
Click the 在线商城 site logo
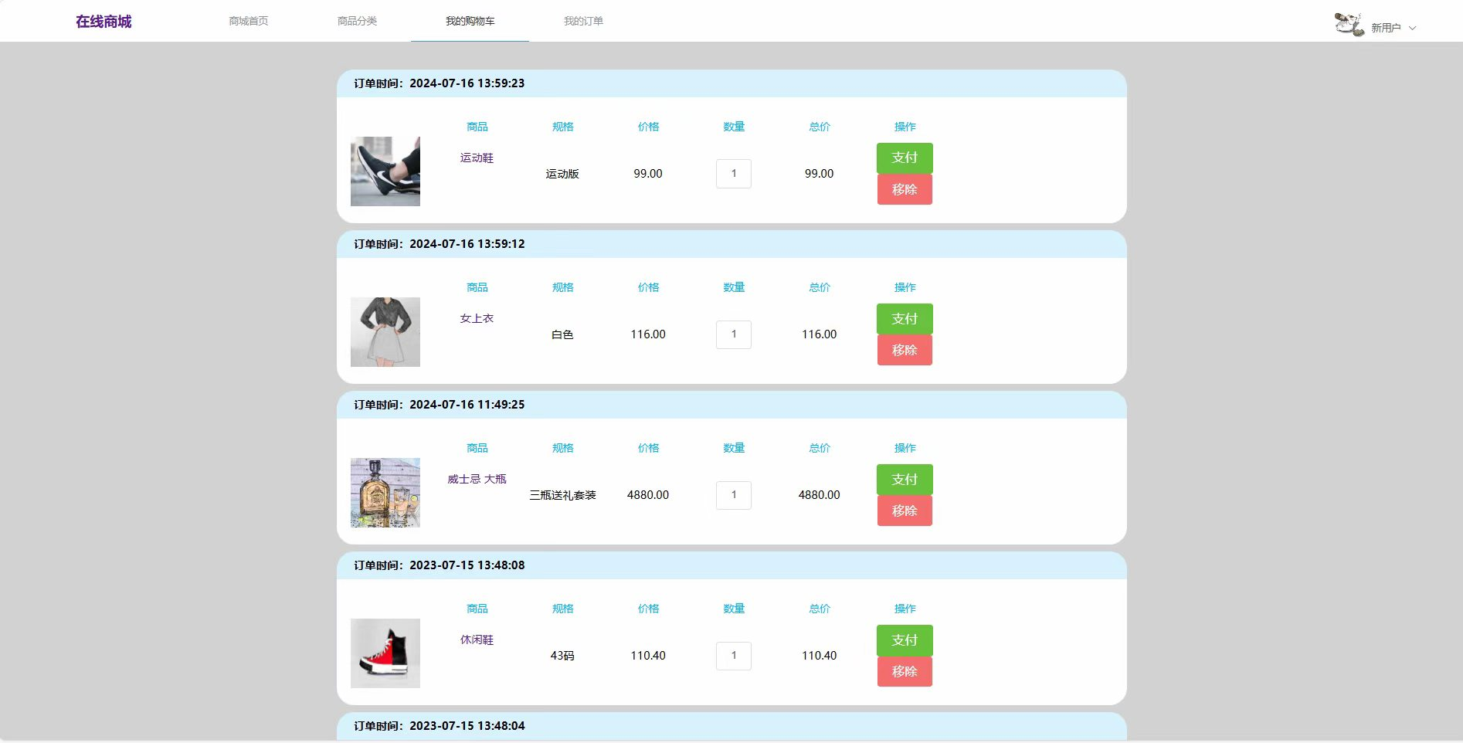click(104, 22)
